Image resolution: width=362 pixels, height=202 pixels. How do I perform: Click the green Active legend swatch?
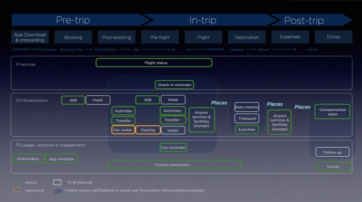click(x=16, y=182)
